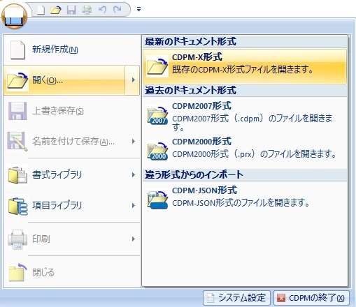
Task: Open the quick access toolbar customize dropdown
Action: 138,9
